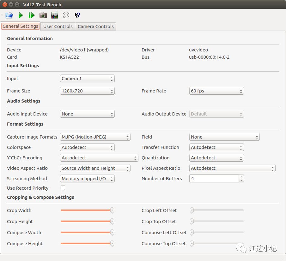The width and height of the screenshot is (286, 261).
Task: Open the Y'CbCr Encoding dropdown
Action: [x=99, y=158]
